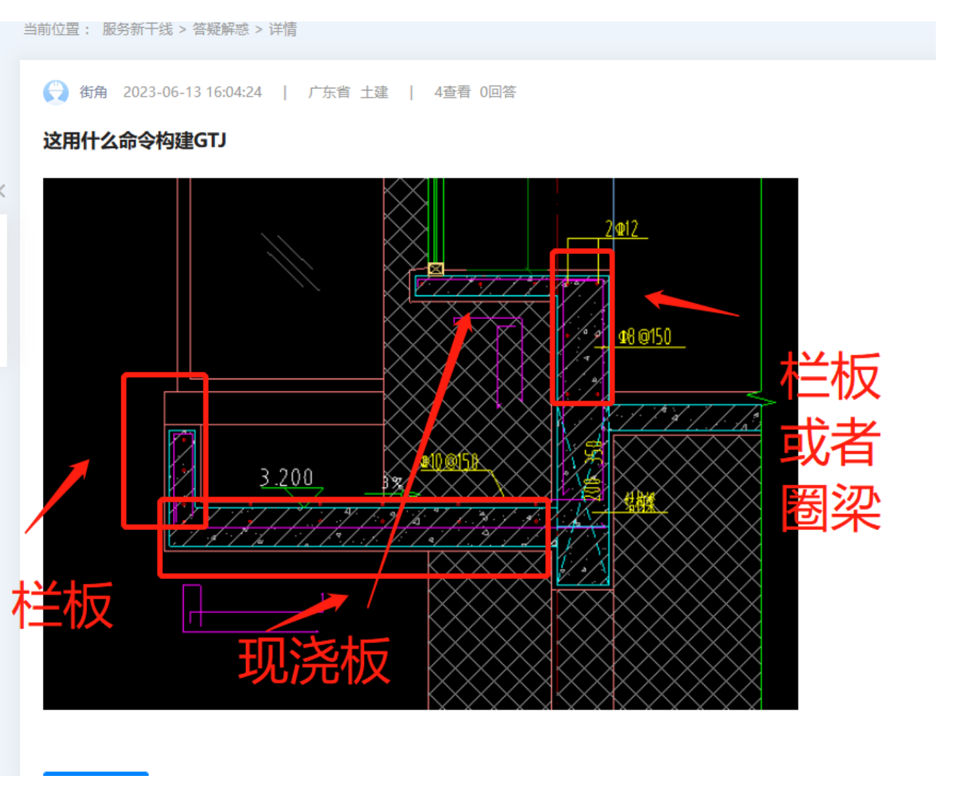Open the 服务新干线 breadcrumb link

click(137, 29)
